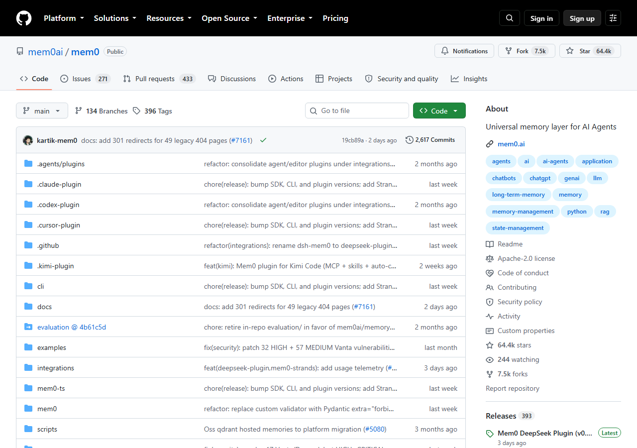This screenshot has width=637, height=448.
Task: Click the Readme book icon
Action: [x=490, y=244]
